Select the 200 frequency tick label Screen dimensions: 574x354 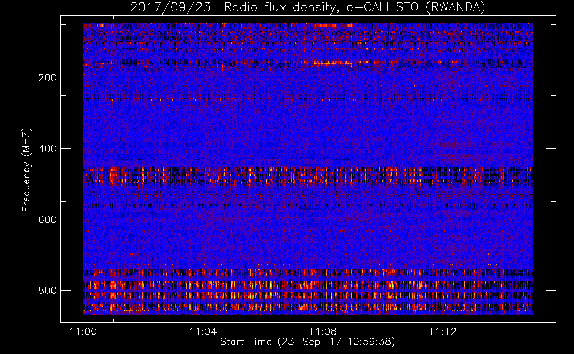tap(48, 78)
